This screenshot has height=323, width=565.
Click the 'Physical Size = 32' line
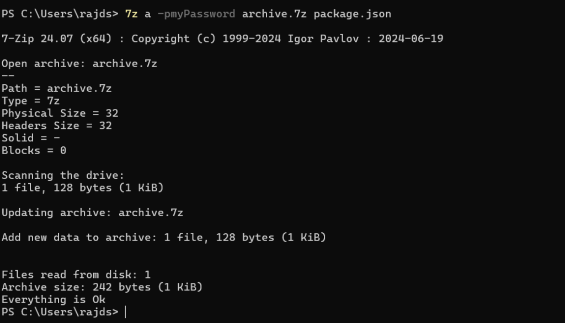tap(60, 113)
